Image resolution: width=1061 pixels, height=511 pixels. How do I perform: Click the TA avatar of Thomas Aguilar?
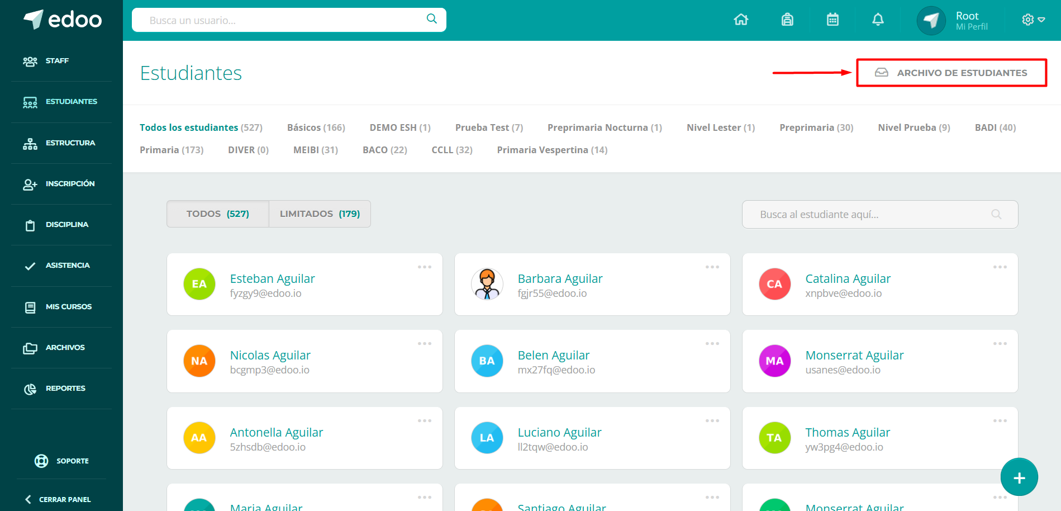point(774,438)
